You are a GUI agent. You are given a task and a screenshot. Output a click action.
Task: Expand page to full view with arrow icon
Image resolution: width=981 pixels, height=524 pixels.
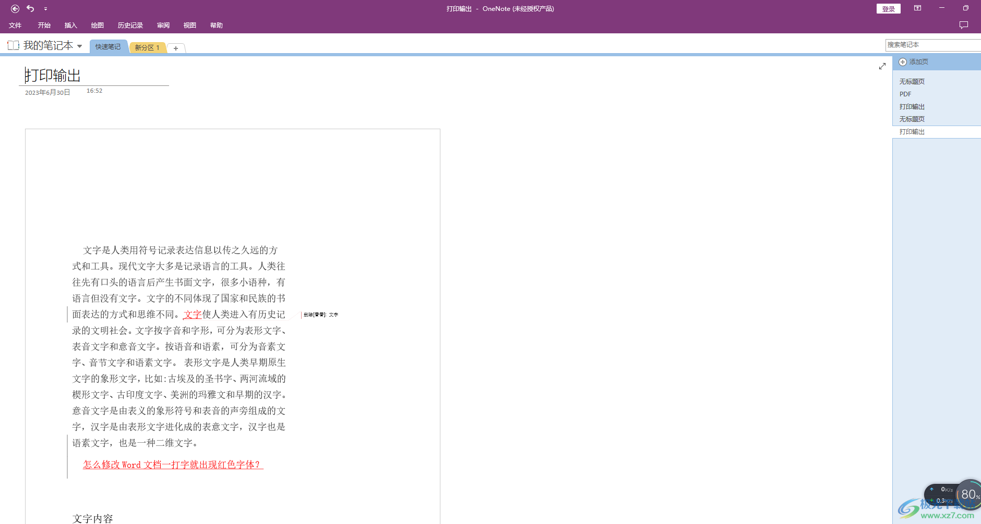point(882,66)
